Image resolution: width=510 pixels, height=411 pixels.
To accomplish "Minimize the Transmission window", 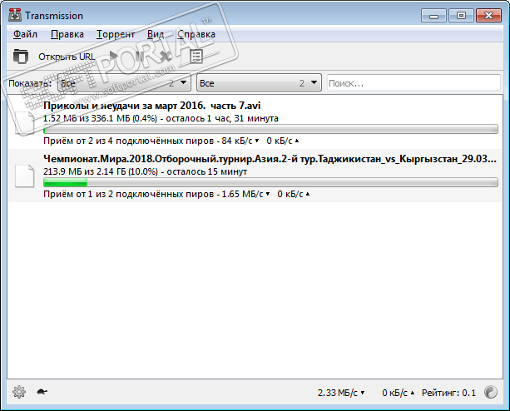I will pos(433,16).
